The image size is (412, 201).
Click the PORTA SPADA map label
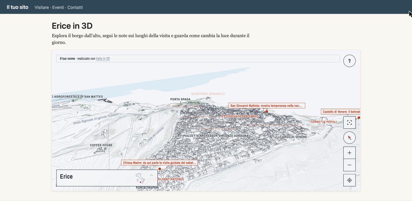[x=180, y=99]
